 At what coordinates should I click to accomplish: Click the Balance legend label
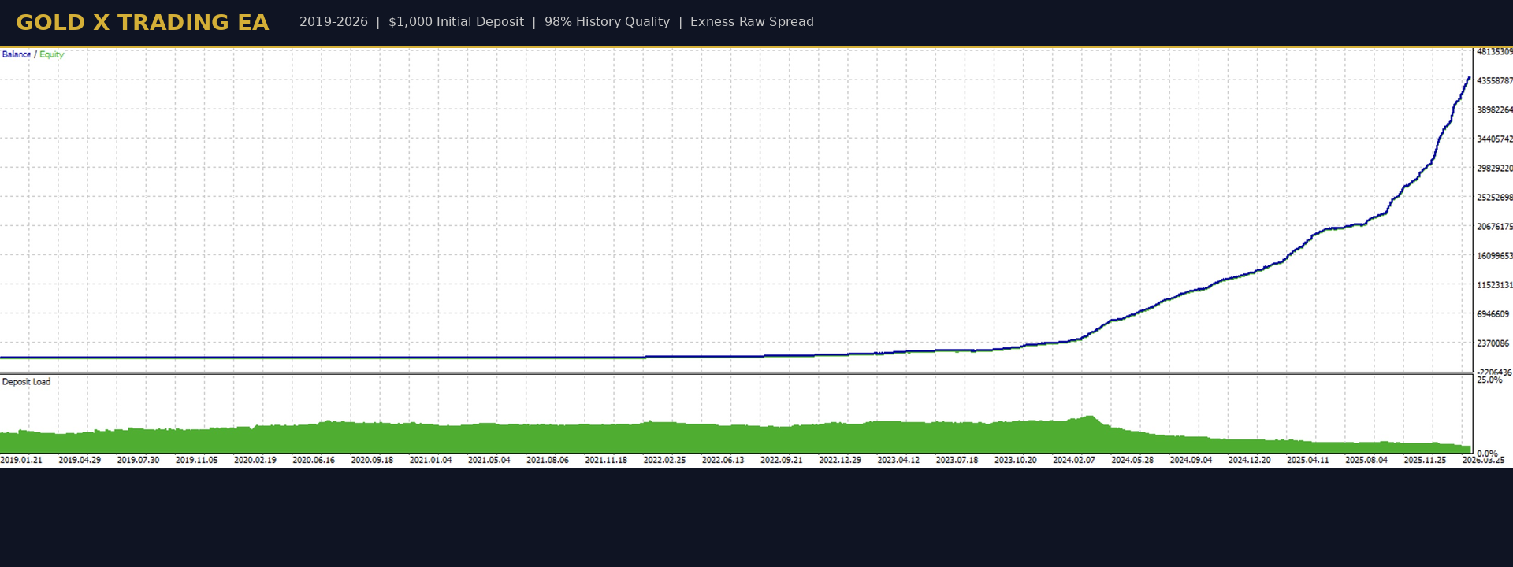click(17, 54)
